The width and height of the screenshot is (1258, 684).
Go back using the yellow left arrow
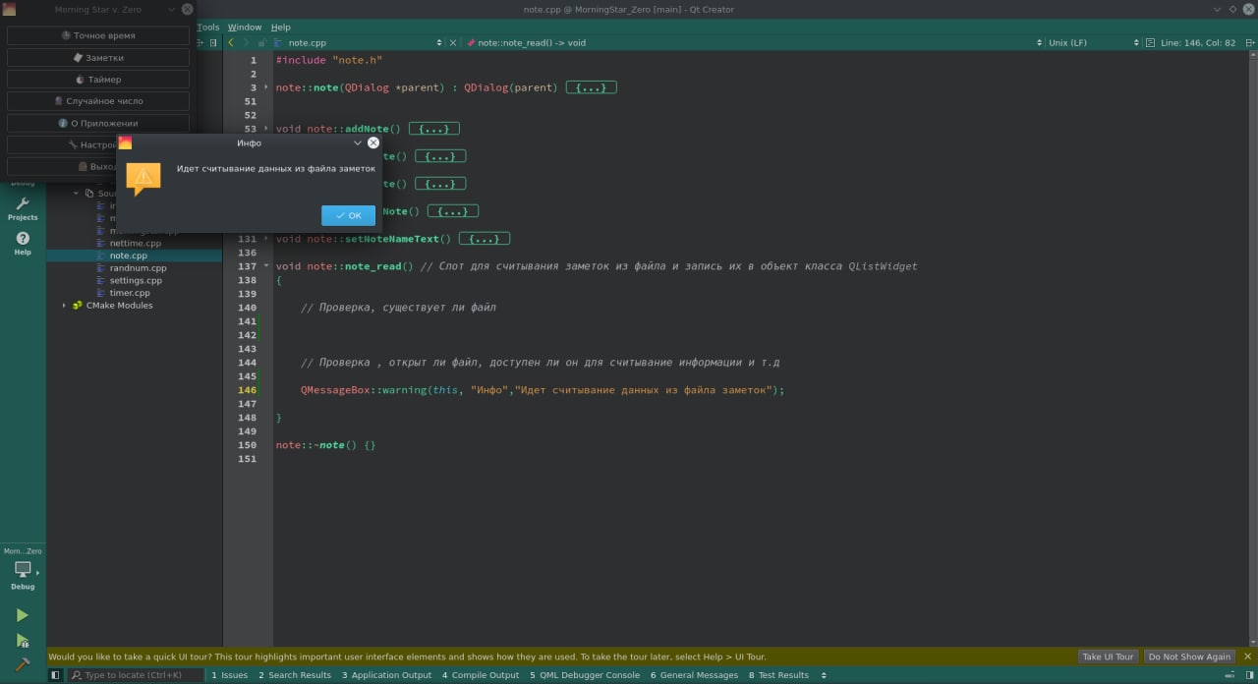coord(231,43)
